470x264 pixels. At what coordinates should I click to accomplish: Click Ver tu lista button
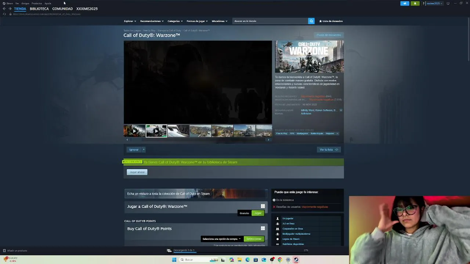click(x=329, y=150)
